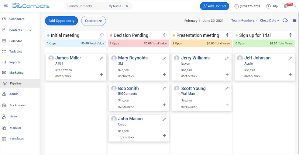Open Task List from sidebar
Image resolution: width=299 pixels, height=155 pixels.
(16, 51)
